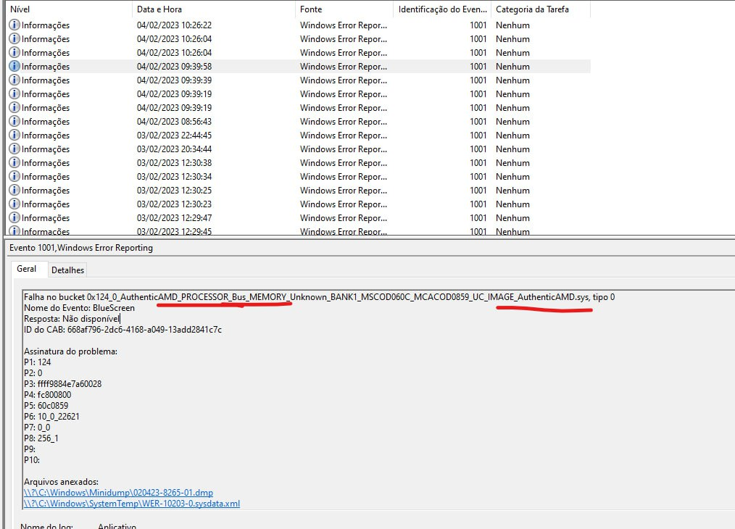Select the event dated 03/02/2023 12:30:25
Image resolution: width=735 pixels, height=529 pixels.
(299, 191)
